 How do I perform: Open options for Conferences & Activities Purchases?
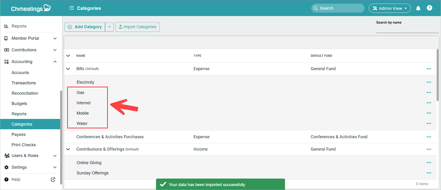tap(429, 137)
